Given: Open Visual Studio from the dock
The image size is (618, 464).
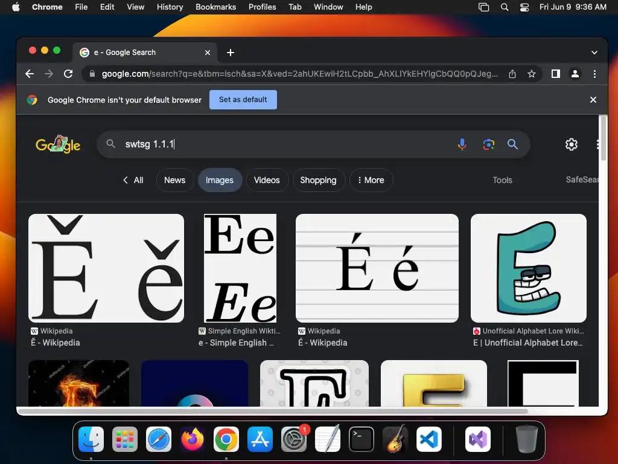Looking at the screenshot, I should (x=478, y=439).
